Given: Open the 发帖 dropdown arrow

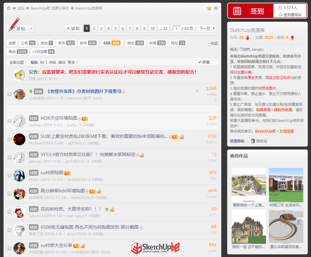Looking at the screenshot, I should click(31, 29).
